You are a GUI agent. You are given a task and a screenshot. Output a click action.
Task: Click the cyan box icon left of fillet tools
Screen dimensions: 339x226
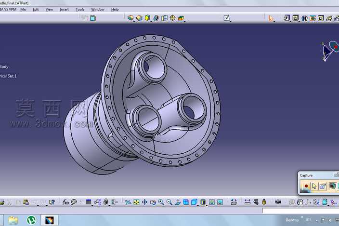(x=93, y=18)
